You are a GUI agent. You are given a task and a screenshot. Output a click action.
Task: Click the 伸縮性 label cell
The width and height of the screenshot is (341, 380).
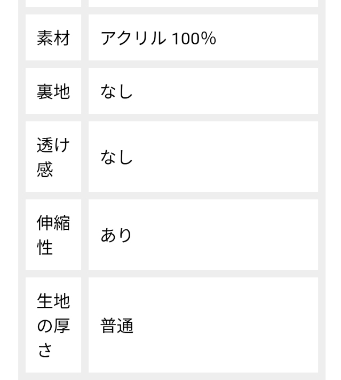point(53,235)
